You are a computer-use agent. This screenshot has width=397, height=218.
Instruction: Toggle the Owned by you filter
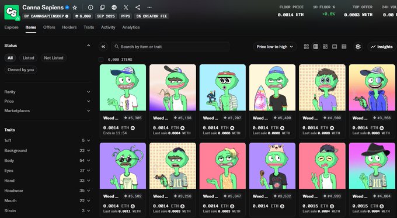coord(21,70)
